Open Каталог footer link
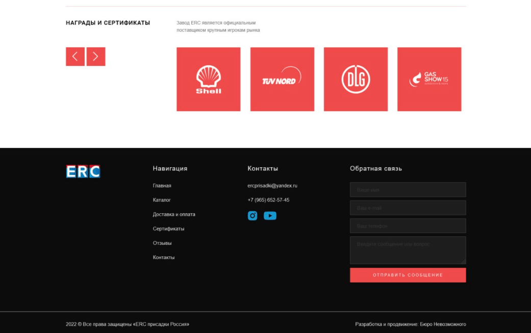531x333 pixels. click(162, 200)
